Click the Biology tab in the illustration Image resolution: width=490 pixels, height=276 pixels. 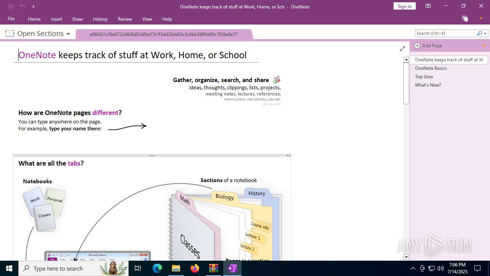(x=225, y=197)
